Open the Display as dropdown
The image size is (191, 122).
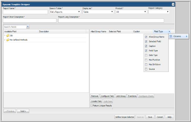112,12
